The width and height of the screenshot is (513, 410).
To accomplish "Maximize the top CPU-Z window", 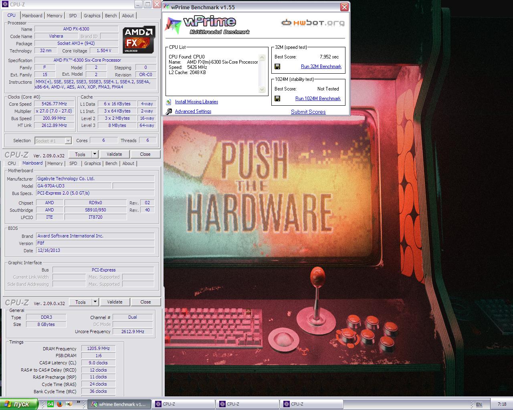I will coord(147,5).
